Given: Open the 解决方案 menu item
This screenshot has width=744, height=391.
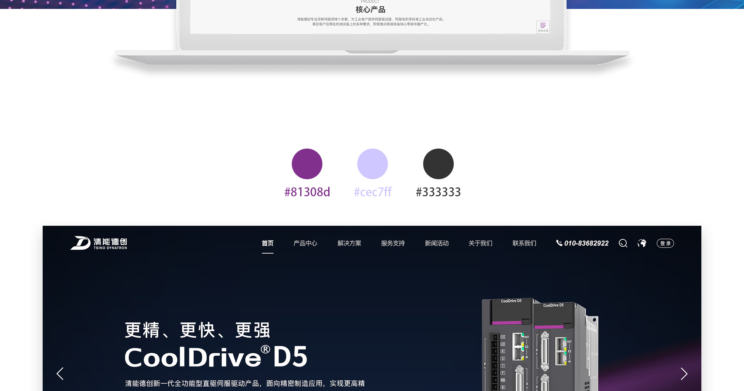Looking at the screenshot, I should pos(349,243).
